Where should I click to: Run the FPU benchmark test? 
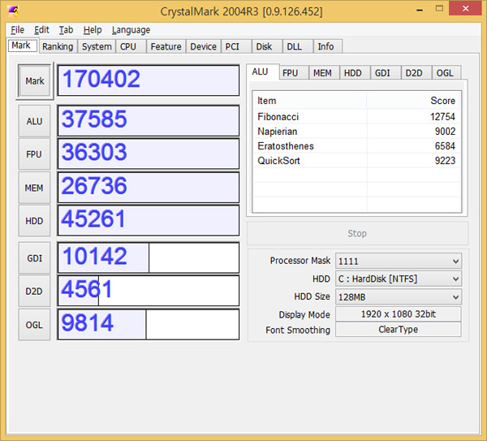35,154
